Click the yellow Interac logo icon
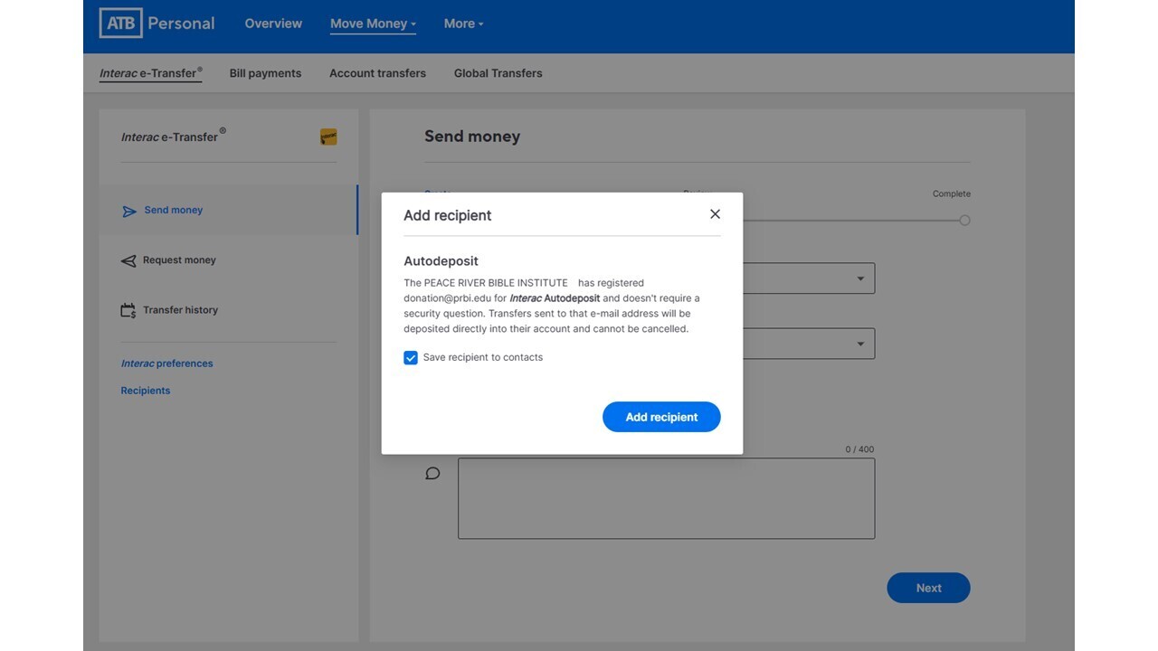 328,137
